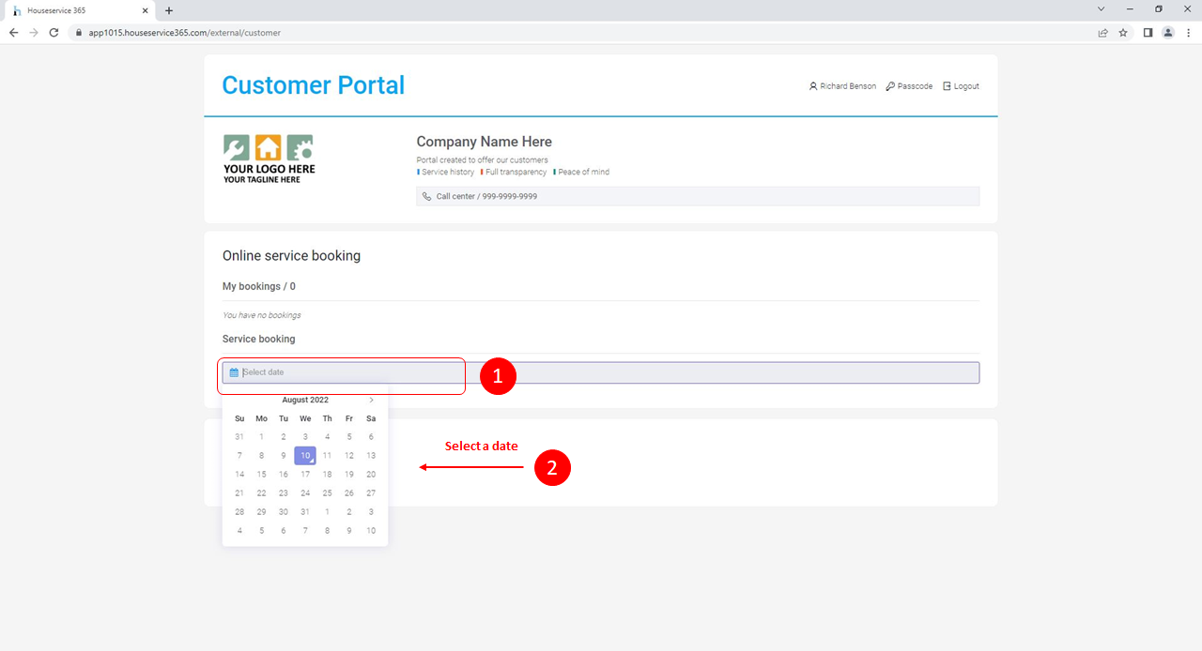Click 'Service history' text
Image resolution: width=1202 pixels, height=651 pixels.
point(448,172)
